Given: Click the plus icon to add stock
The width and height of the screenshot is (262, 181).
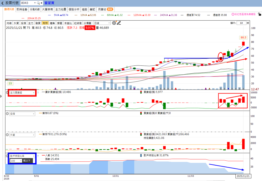Looking at the screenshot, I should click(41, 3).
